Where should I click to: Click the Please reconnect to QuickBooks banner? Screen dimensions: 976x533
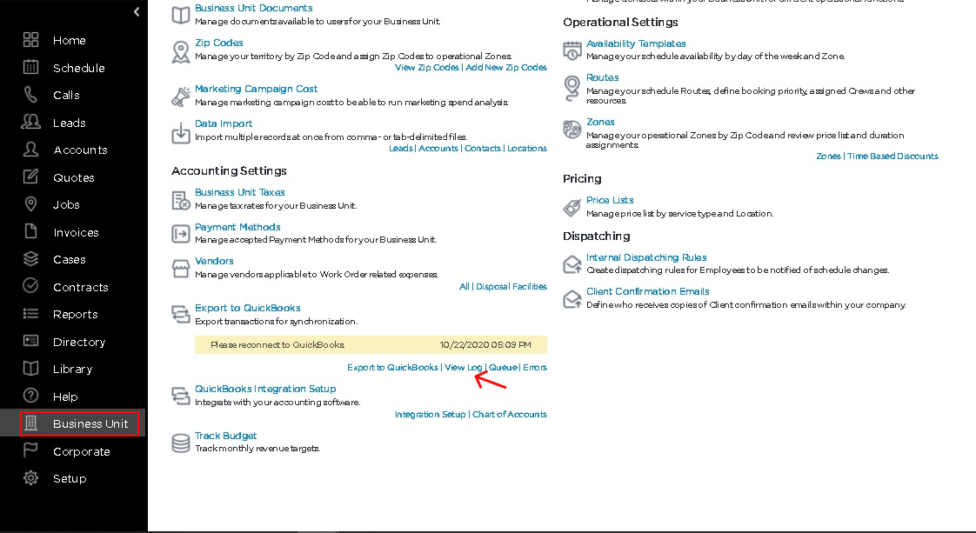(371, 344)
